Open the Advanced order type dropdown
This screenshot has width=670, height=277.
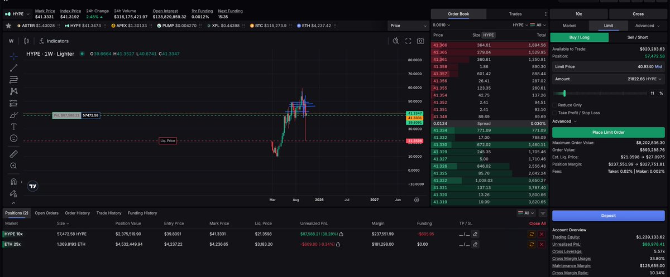click(x=647, y=25)
